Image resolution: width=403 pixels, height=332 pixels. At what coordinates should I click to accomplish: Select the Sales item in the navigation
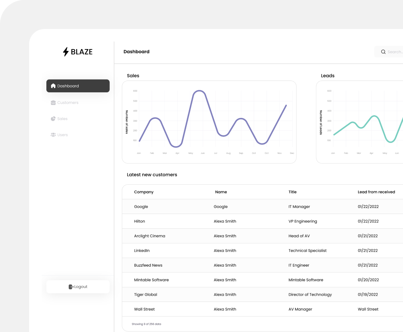click(62, 119)
